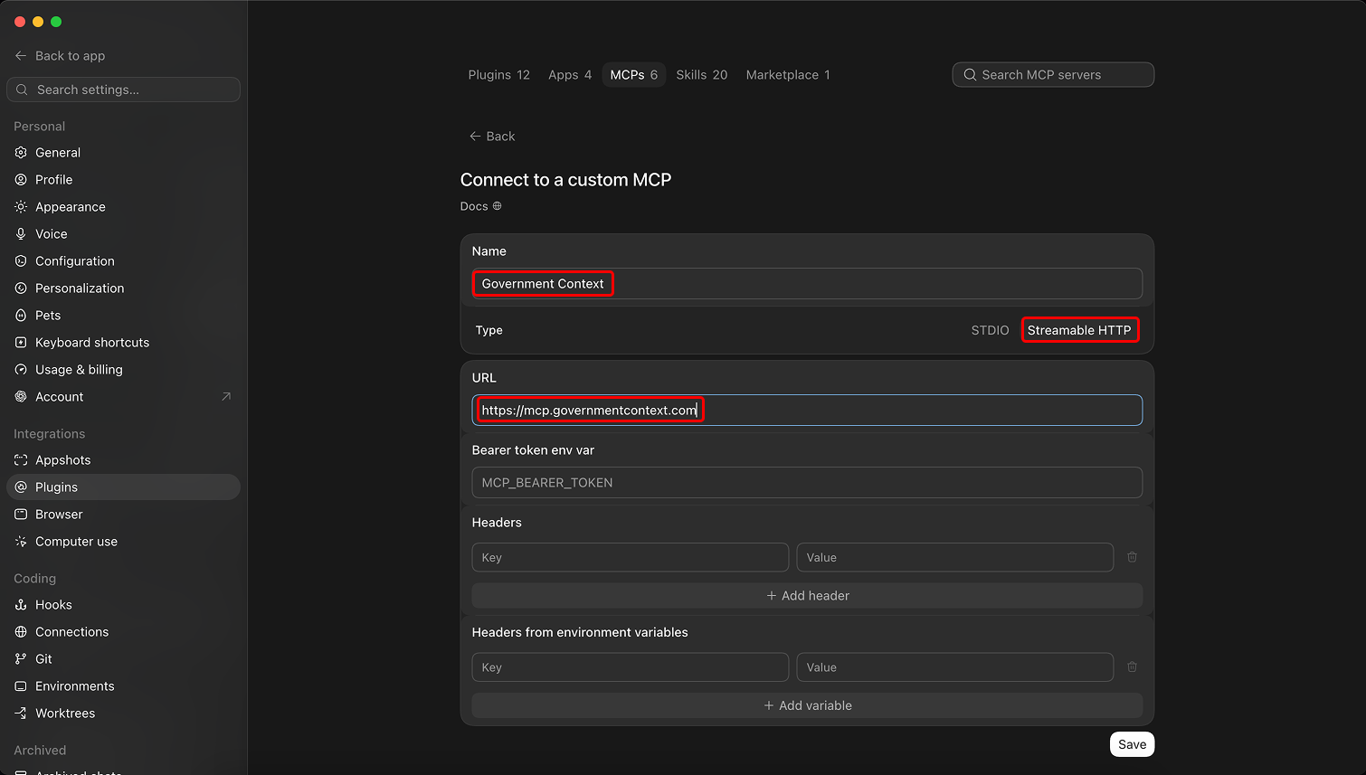Click the Personal section heading
Screen dimensions: 1366x775
coord(39,127)
